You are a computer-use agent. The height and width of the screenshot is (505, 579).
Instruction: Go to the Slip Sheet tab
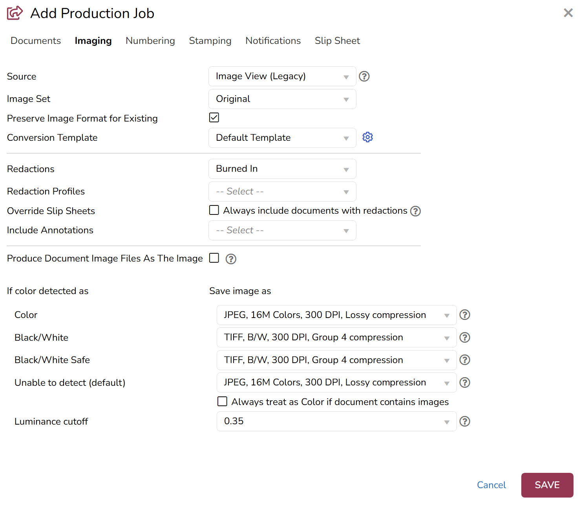(x=337, y=41)
